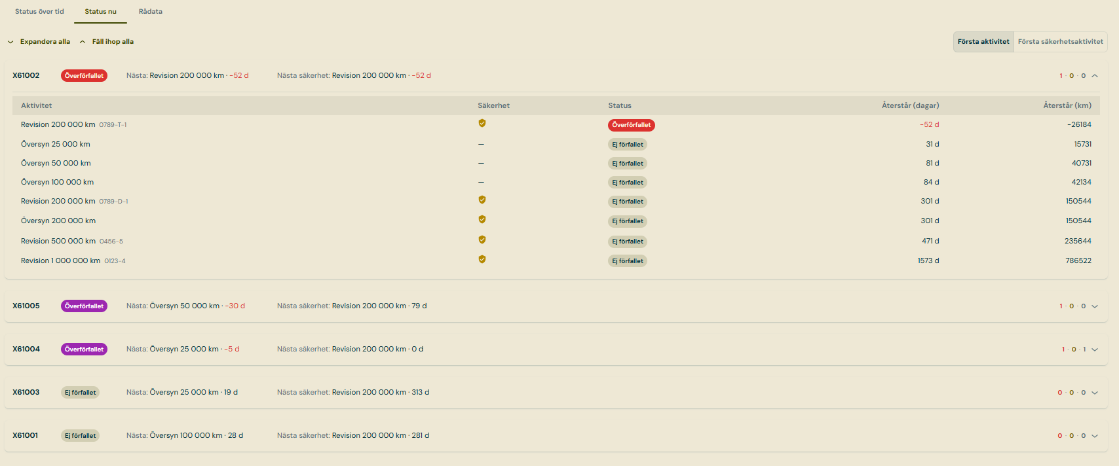Viewport: 1119px width, 466px height.
Task: Click Nästa: Översyn 25 000 km 19 d on X61003
Action: (x=182, y=392)
